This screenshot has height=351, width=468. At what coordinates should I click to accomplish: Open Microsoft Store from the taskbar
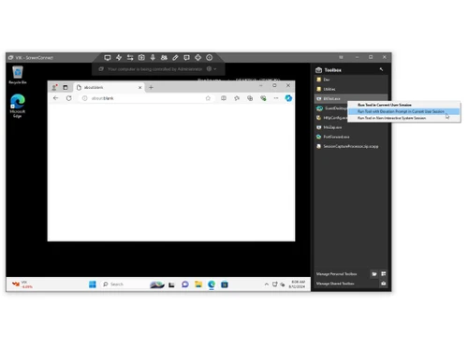225,285
